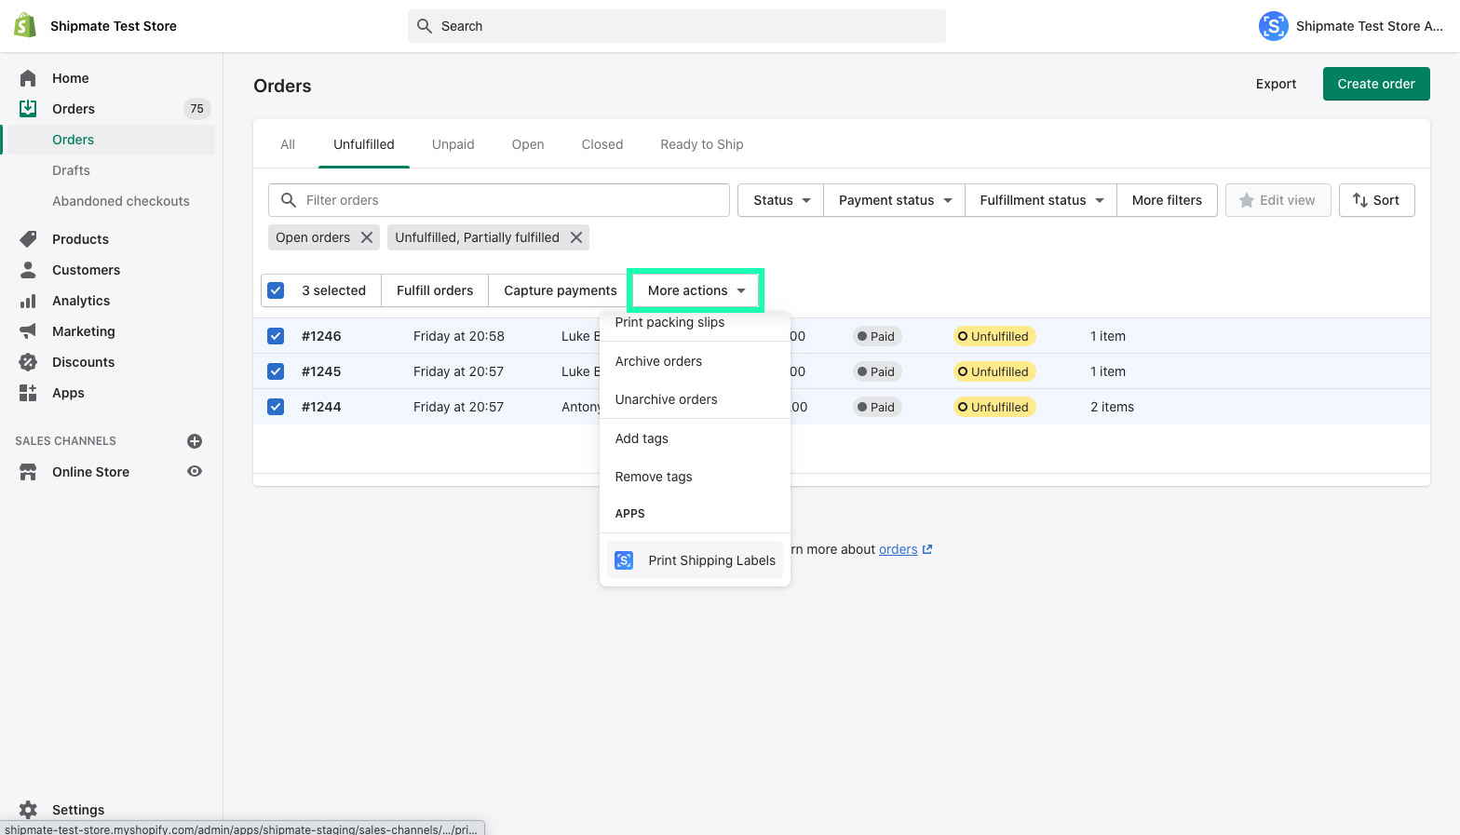Viewport: 1460px width, 835px height.
Task: Remove the Open orders filter chip
Action: pyautogui.click(x=367, y=237)
